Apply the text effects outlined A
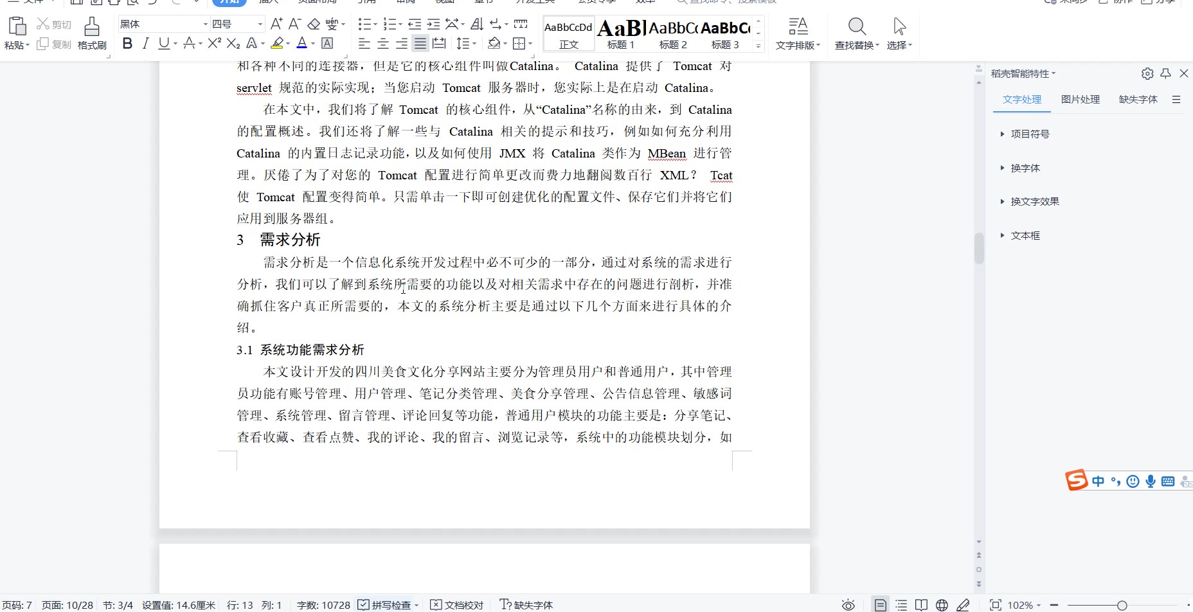Screen dimensions: 1193x612 (x=252, y=44)
